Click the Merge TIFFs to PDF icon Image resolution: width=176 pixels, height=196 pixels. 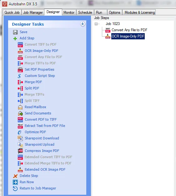pos(20,63)
